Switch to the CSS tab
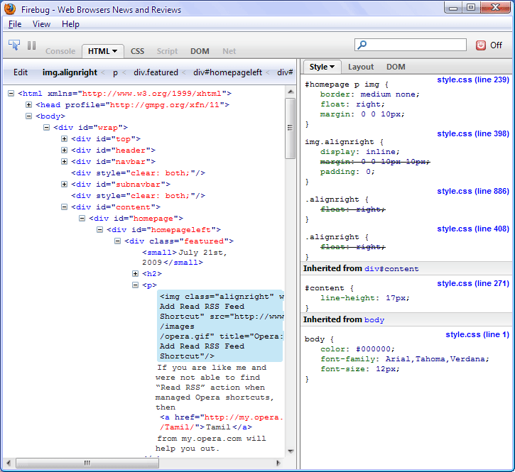The width and height of the screenshot is (515, 472). click(137, 51)
